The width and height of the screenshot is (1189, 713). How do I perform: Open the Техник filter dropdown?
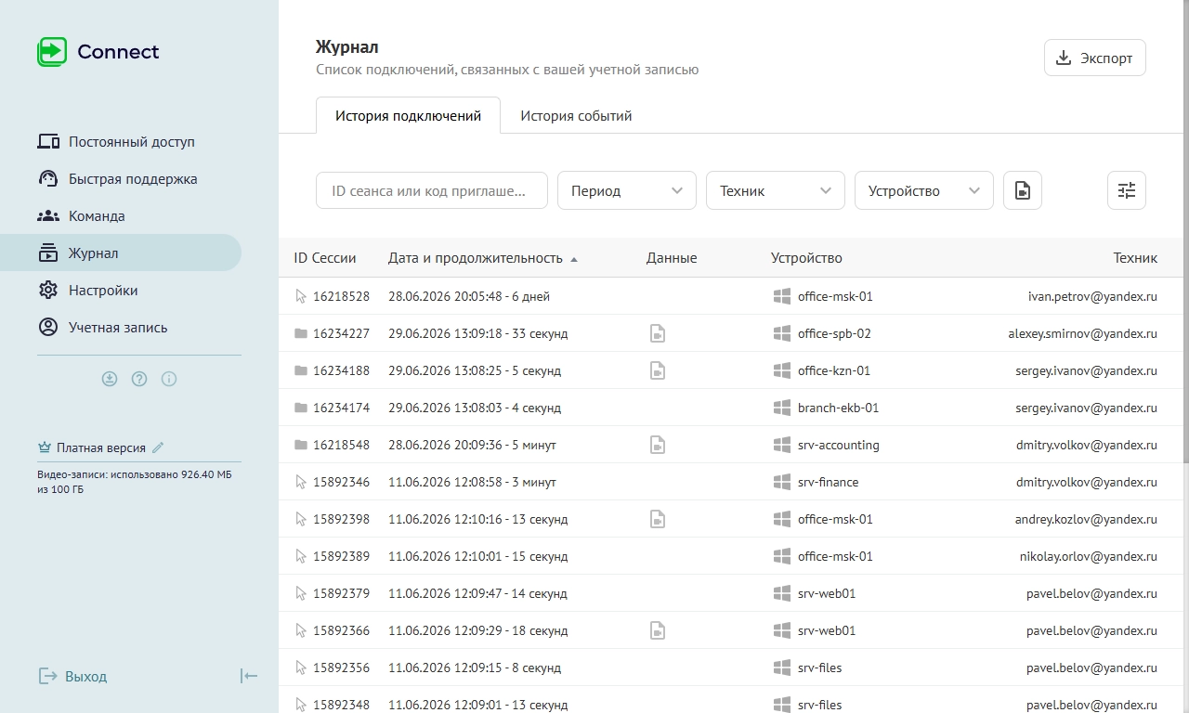(x=776, y=190)
